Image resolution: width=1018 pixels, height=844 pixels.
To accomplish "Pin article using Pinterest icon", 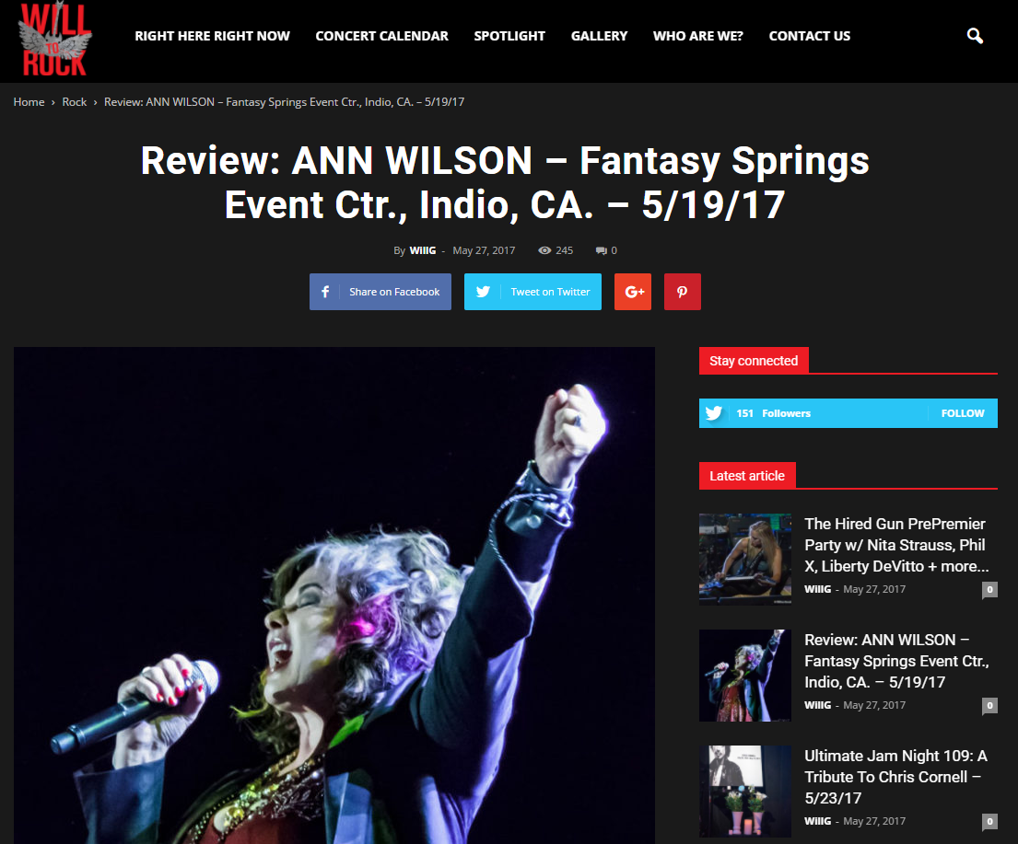I will coord(683,292).
